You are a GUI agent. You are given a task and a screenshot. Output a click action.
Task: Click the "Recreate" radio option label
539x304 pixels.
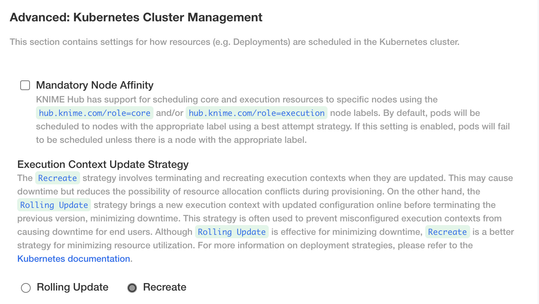click(x=165, y=287)
